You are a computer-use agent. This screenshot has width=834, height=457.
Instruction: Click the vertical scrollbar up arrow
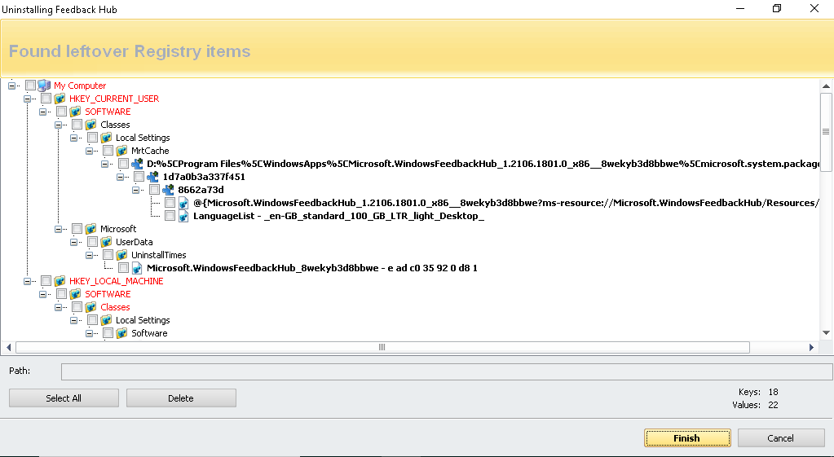point(826,86)
